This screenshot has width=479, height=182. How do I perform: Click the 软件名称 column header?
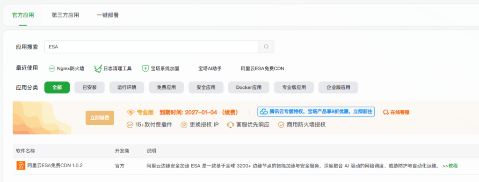pyautogui.click(x=25, y=151)
